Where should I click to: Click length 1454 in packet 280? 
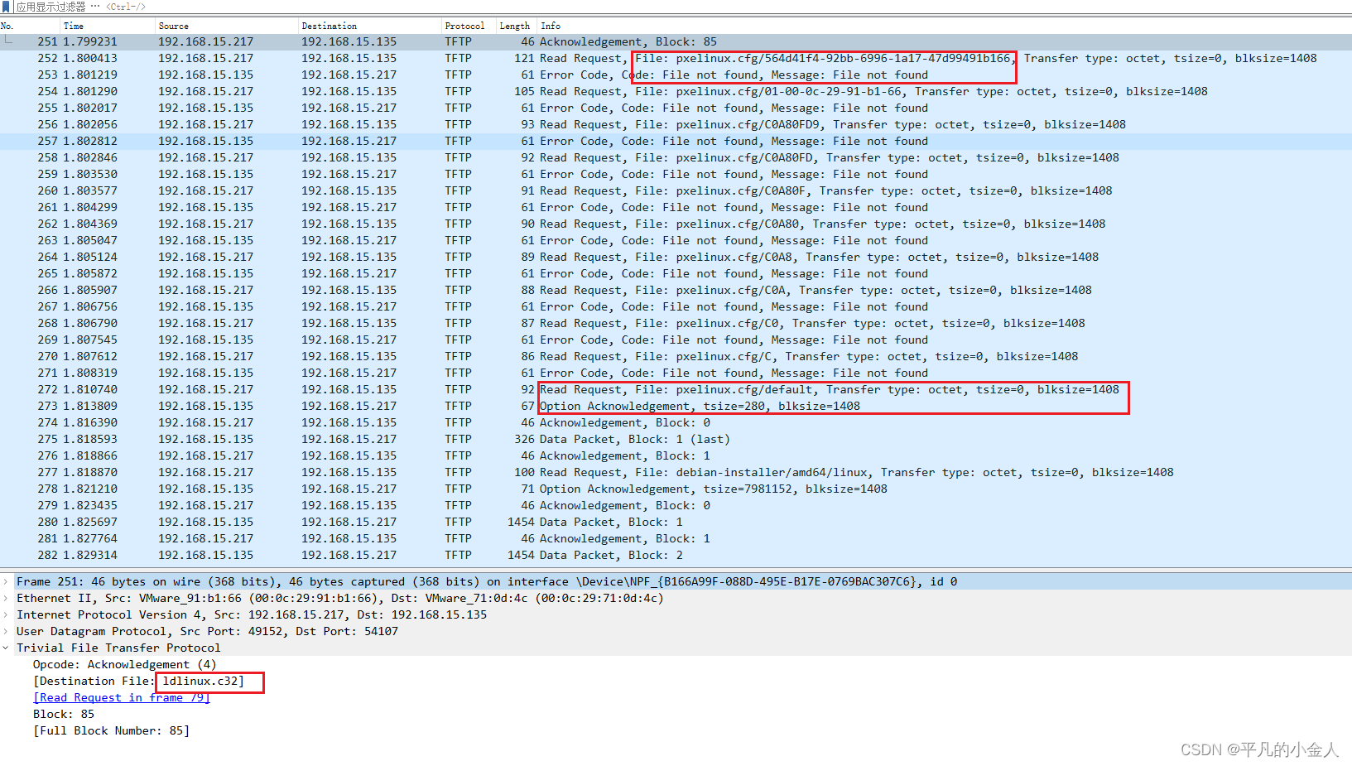pyautogui.click(x=521, y=522)
